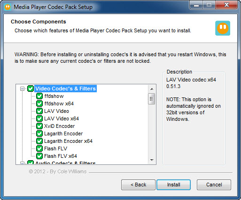Close the setup window

tap(226, 5)
